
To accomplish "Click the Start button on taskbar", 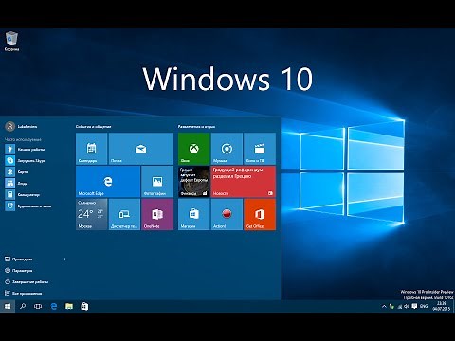I will point(8,306).
